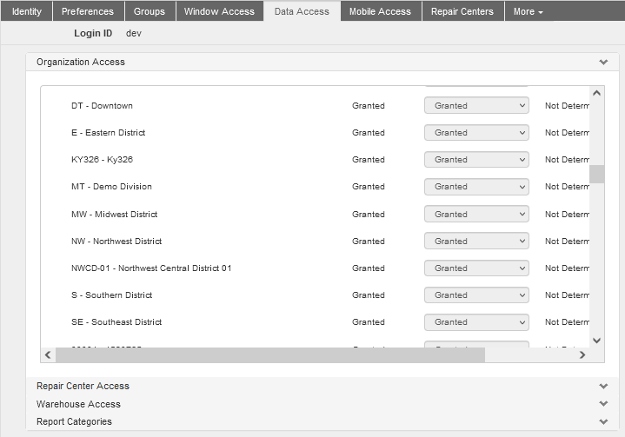Open the access dropdown for SE - Southeast District
The height and width of the screenshot is (437, 625).
tap(476, 322)
